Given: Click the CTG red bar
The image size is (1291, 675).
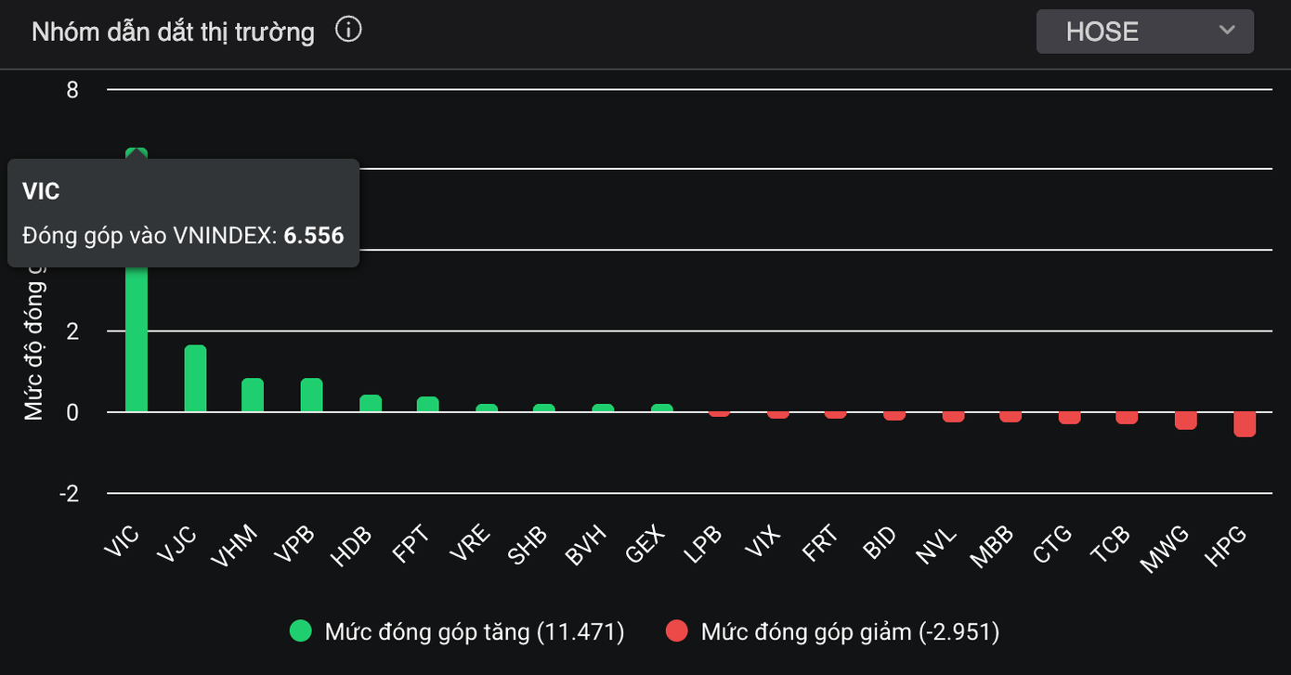Looking at the screenshot, I should pos(1069,418).
